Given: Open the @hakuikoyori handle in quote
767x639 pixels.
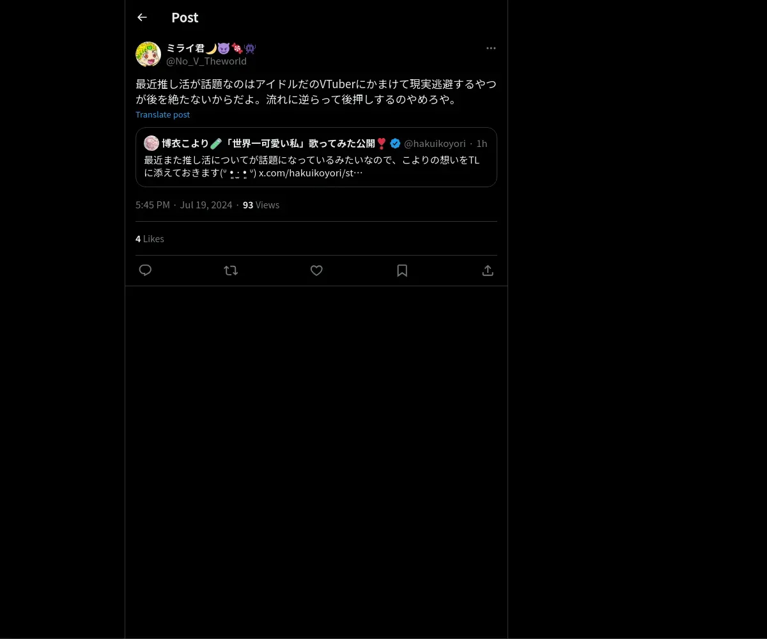Looking at the screenshot, I should [x=435, y=144].
